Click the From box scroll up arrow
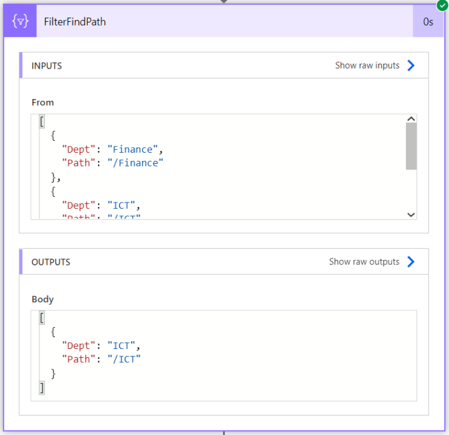449x435 pixels. click(x=411, y=119)
